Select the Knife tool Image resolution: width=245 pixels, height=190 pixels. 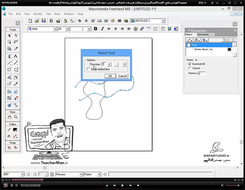[16, 84]
